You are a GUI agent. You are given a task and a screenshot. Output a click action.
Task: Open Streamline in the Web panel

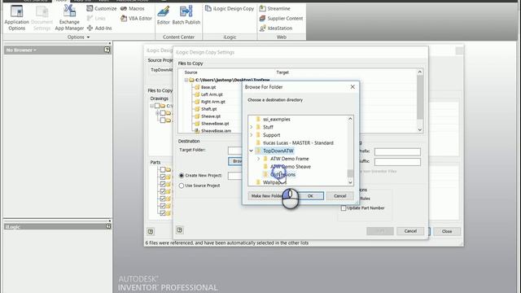(x=275, y=8)
